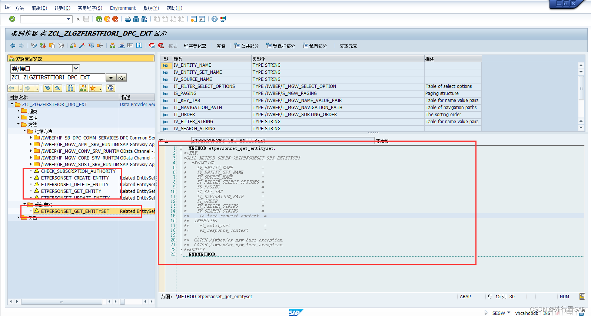Image resolution: width=591 pixels, height=316 pixels.
Task: Open the 编辑(E) menu
Action: (x=39, y=8)
